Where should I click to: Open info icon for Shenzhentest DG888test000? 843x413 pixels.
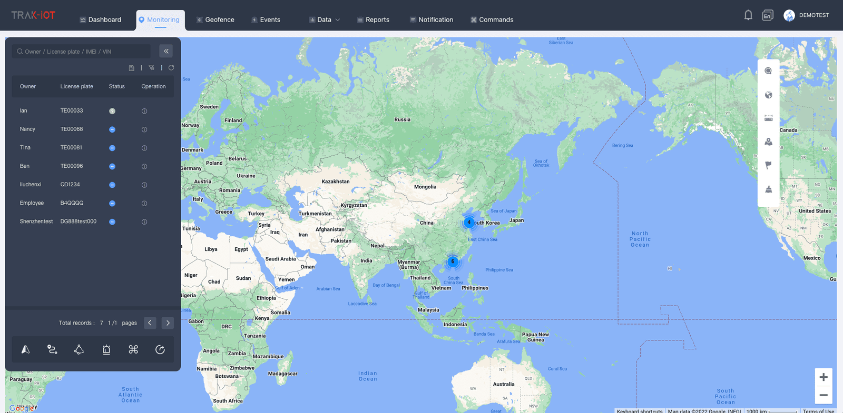(144, 221)
